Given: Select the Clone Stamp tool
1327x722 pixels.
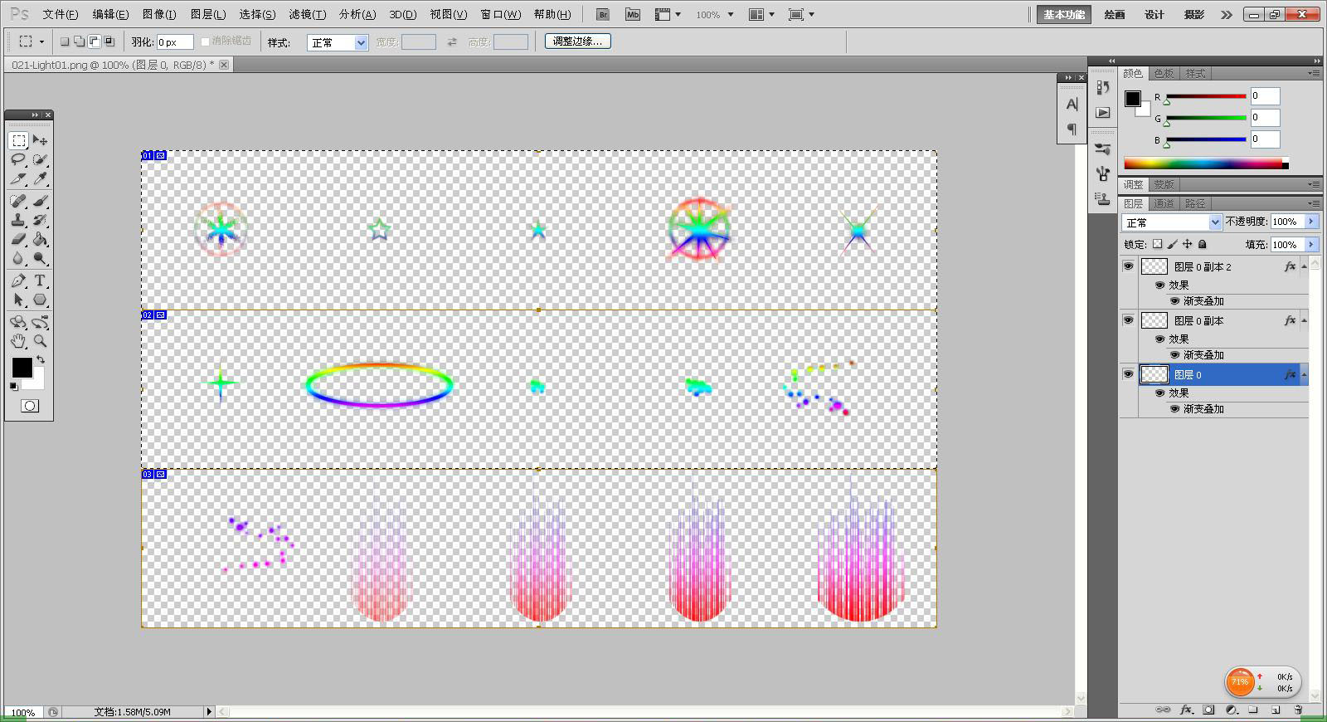Looking at the screenshot, I should click(18, 220).
